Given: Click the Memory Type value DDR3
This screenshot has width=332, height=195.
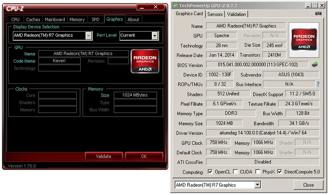Looking at the screenshot, I should coord(231,113).
